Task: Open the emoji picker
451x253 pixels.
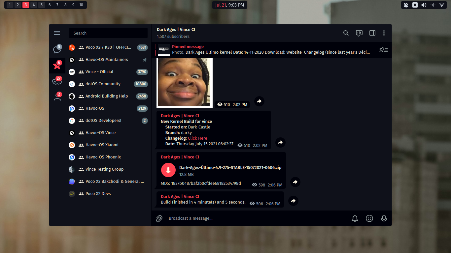Action: [x=369, y=218]
